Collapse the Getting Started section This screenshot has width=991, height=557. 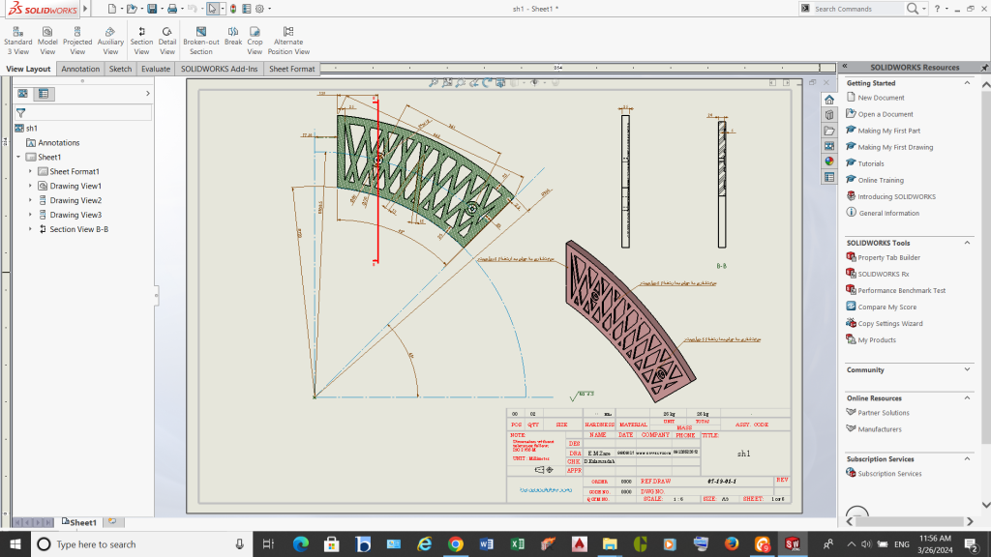968,83
